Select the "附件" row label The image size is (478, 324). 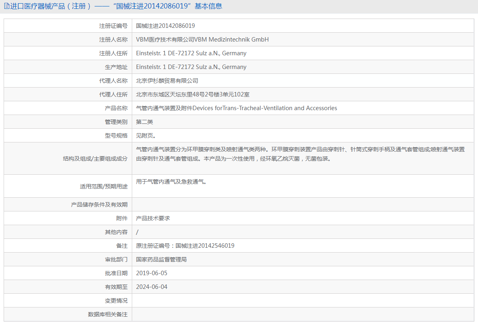(x=122, y=218)
